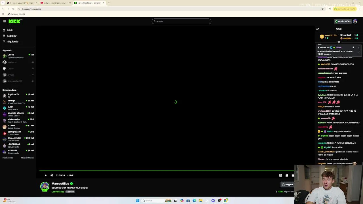Viewport: 363px width, 204px height.
Task: Open Coscu's channel in following list
Action: (x=18, y=56)
